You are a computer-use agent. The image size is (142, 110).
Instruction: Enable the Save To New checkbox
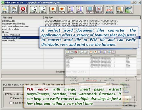(x=11, y=103)
